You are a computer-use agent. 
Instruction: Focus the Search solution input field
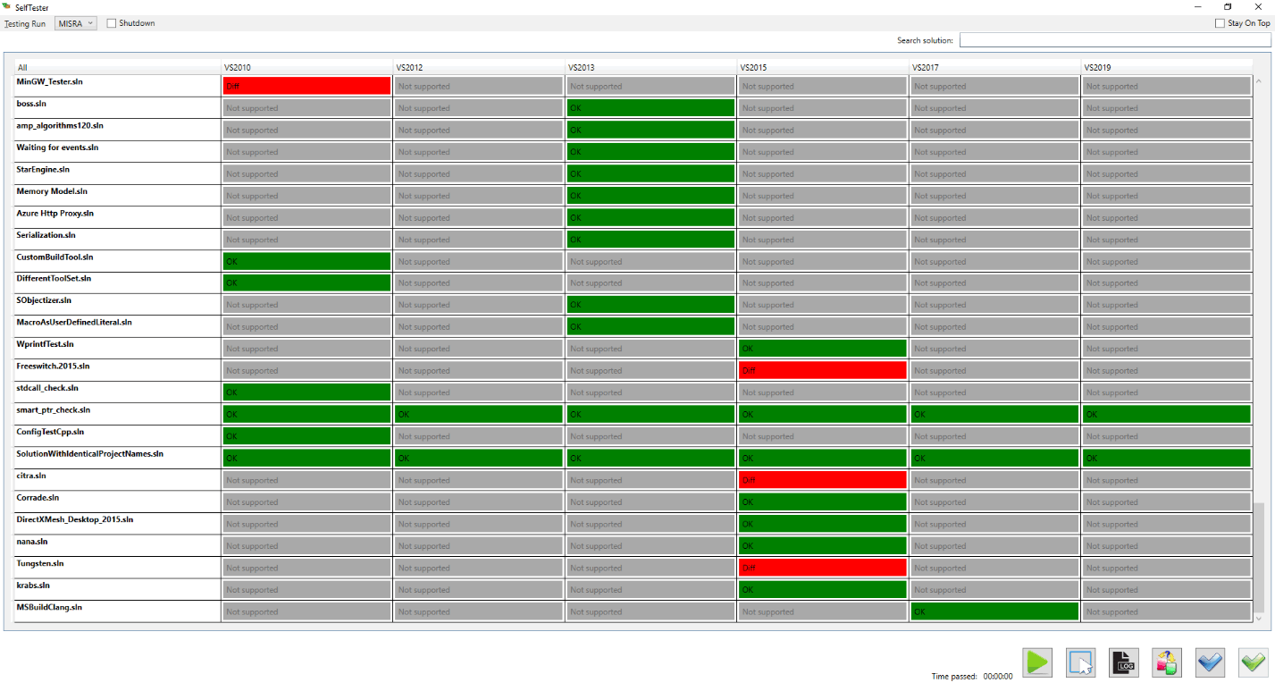(x=1115, y=40)
